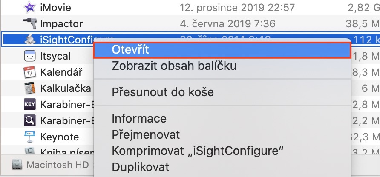Click the iMovie star icon
Viewport: 380px width, 177px height.
click(29, 7)
